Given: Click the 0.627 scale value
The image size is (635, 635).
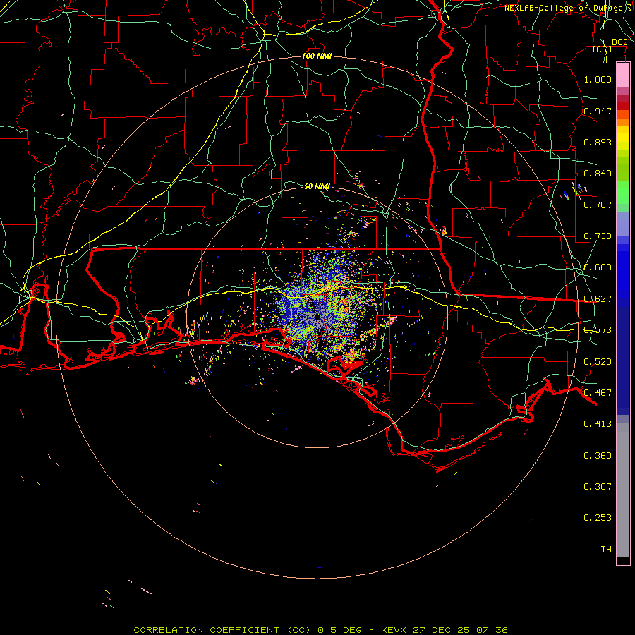Looking at the screenshot, I should (x=598, y=299).
